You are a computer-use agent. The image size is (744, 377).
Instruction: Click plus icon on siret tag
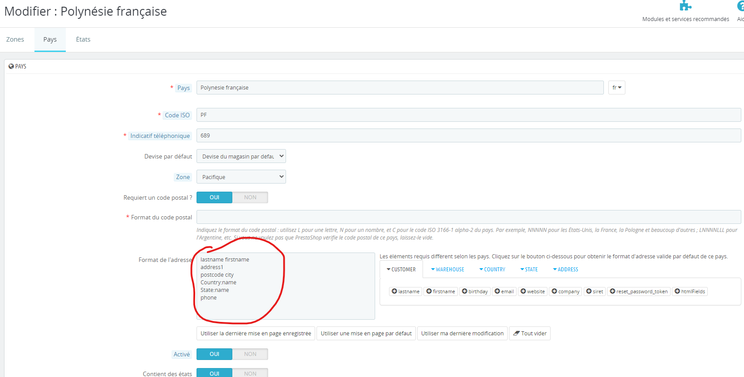[x=589, y=291]
